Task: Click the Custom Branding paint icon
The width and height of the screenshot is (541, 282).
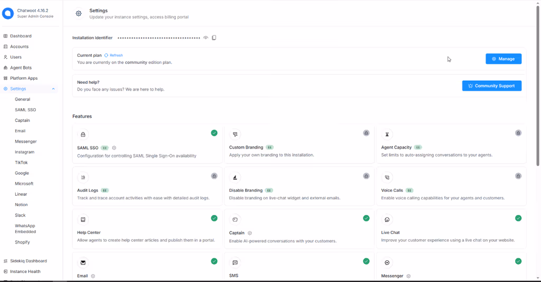Action: 235,134
